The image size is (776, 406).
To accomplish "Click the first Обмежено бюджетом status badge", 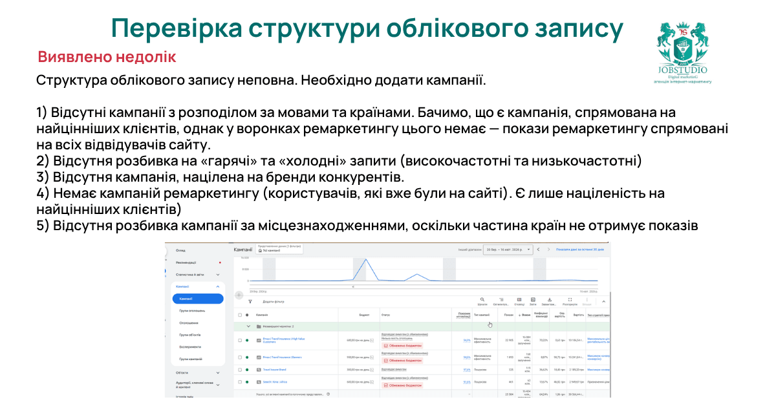I will pyautogui.click(x=404, y=347).
